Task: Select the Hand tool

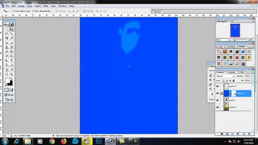Action: 6,74
